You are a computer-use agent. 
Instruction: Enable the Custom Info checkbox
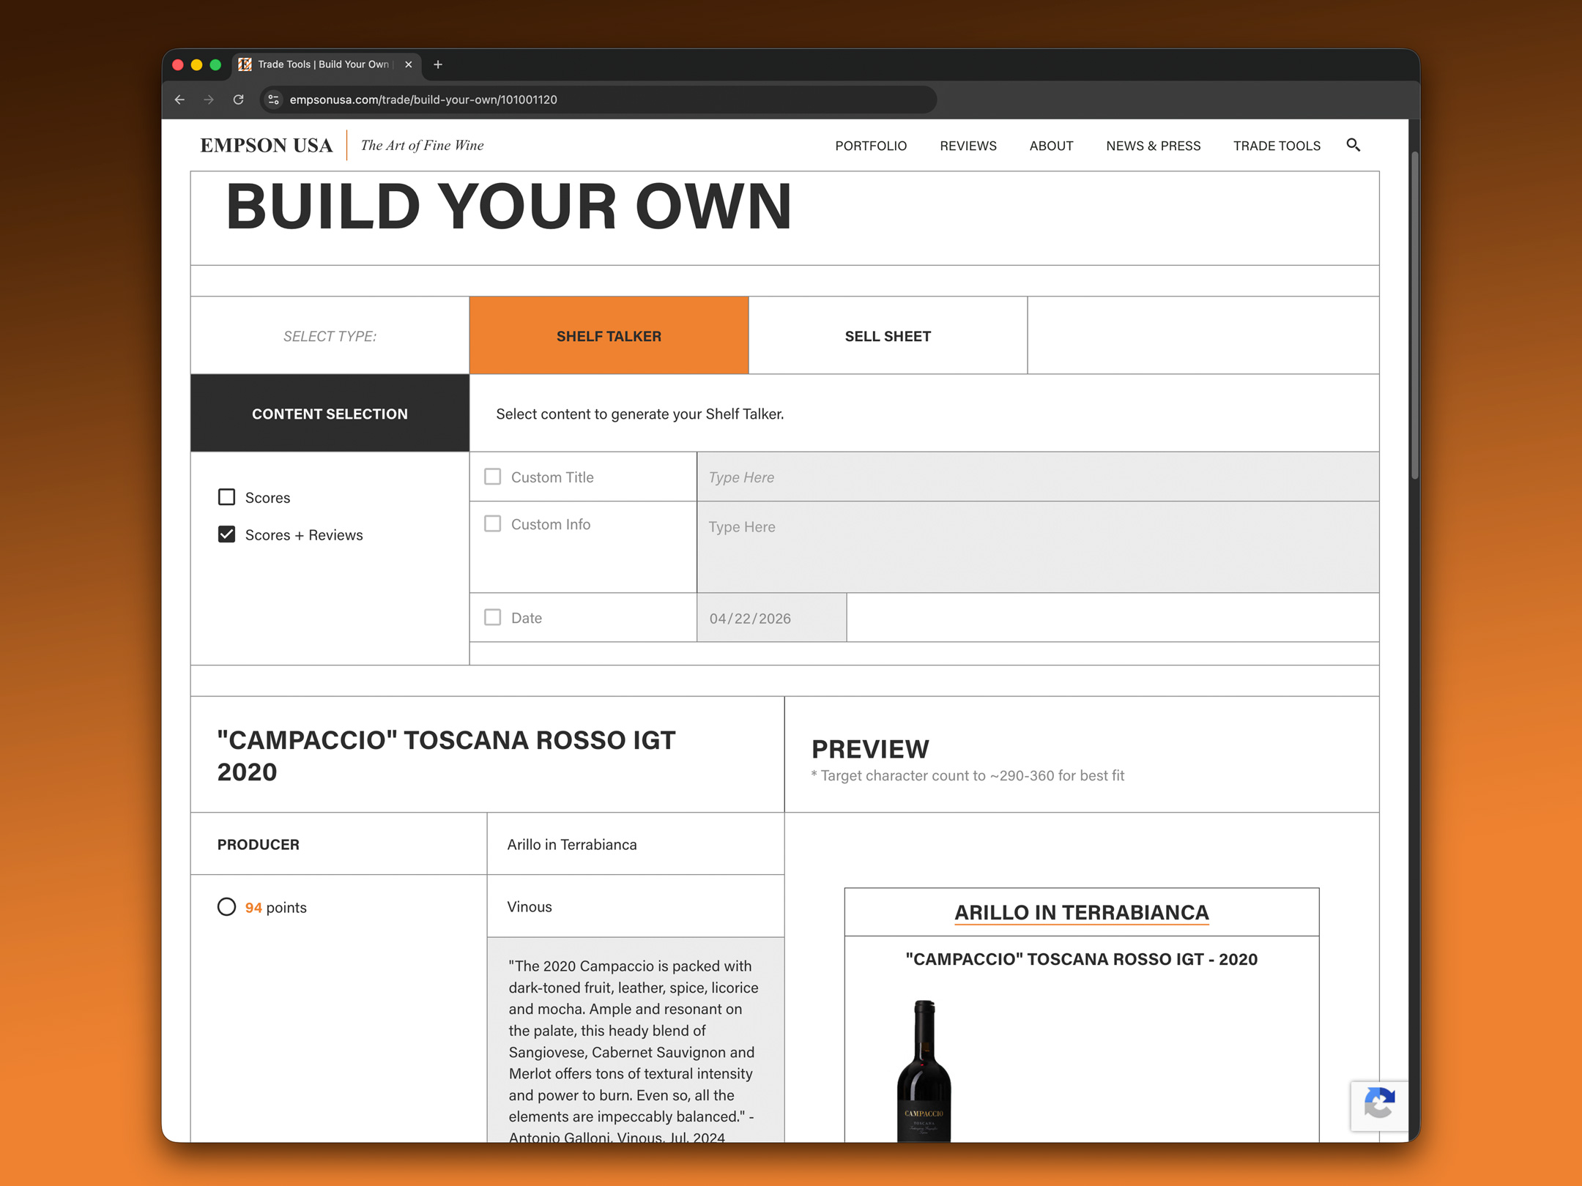point(493,523)
